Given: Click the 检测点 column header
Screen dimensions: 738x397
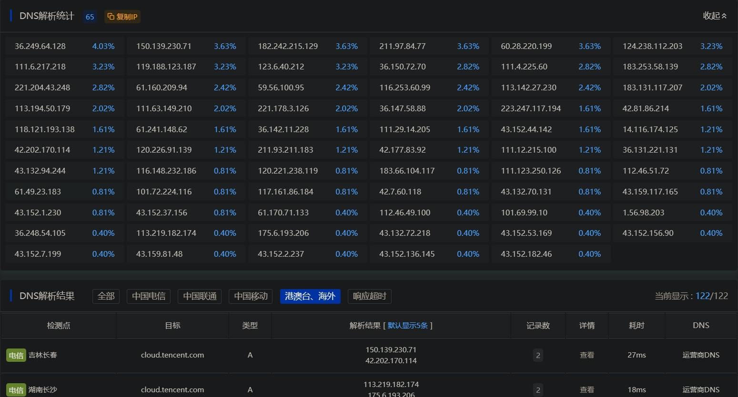Looking at the screenshot, I should click(x=59, y=326).
